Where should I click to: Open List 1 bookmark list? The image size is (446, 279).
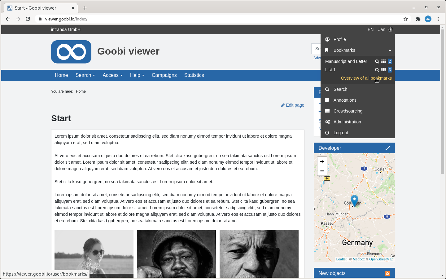click(330, 70)
